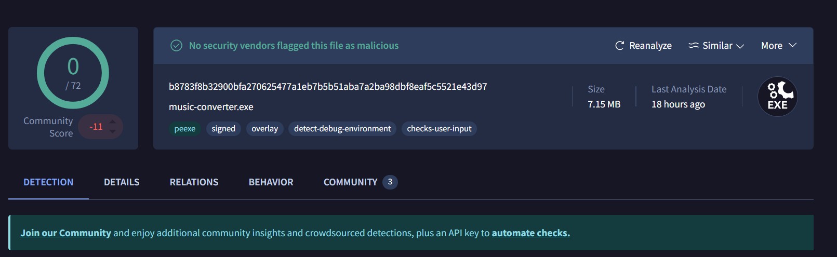View the Community tab
The width and height of the screenshot is (837, 257).
[361, 182]
